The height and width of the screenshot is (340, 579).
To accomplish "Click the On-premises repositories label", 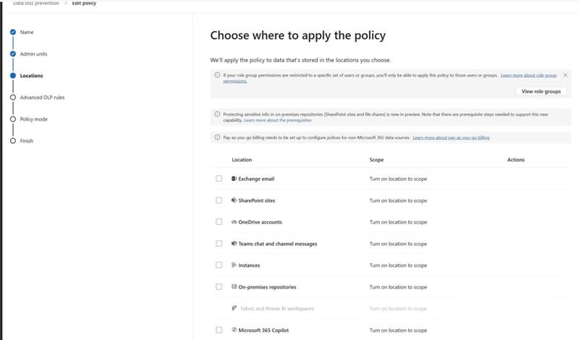I will (267, 287).
